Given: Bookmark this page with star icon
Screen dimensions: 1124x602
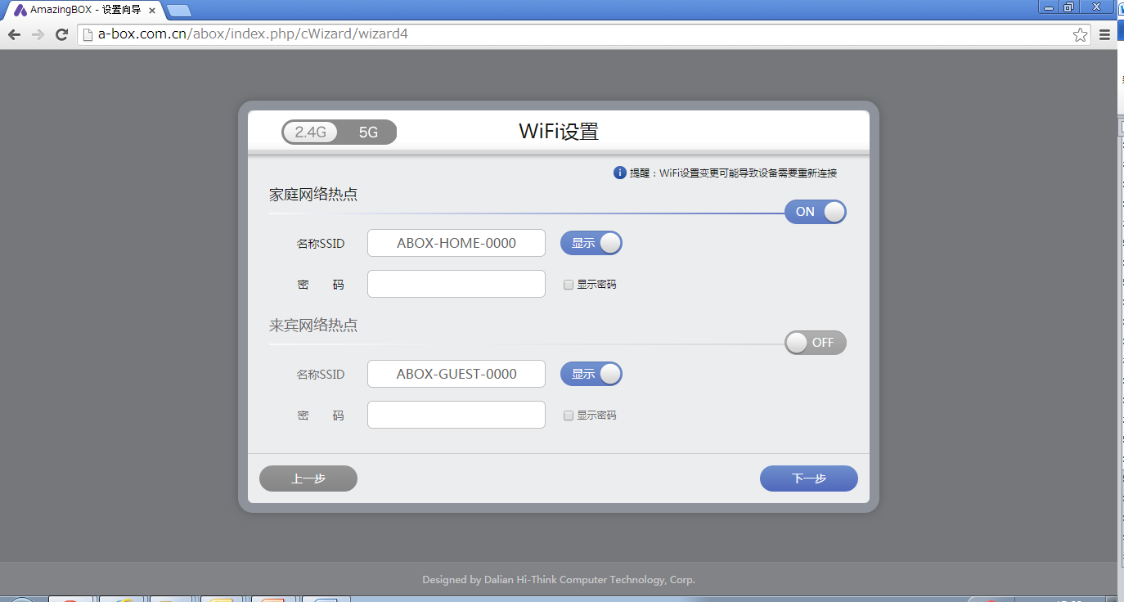Looking at the screenshot, I should [1080, 34].
